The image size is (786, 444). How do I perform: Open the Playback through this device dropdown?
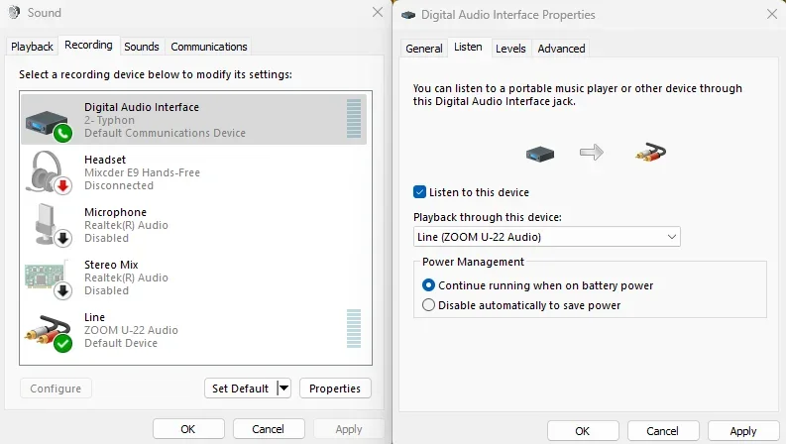click(x=546, y=237)
